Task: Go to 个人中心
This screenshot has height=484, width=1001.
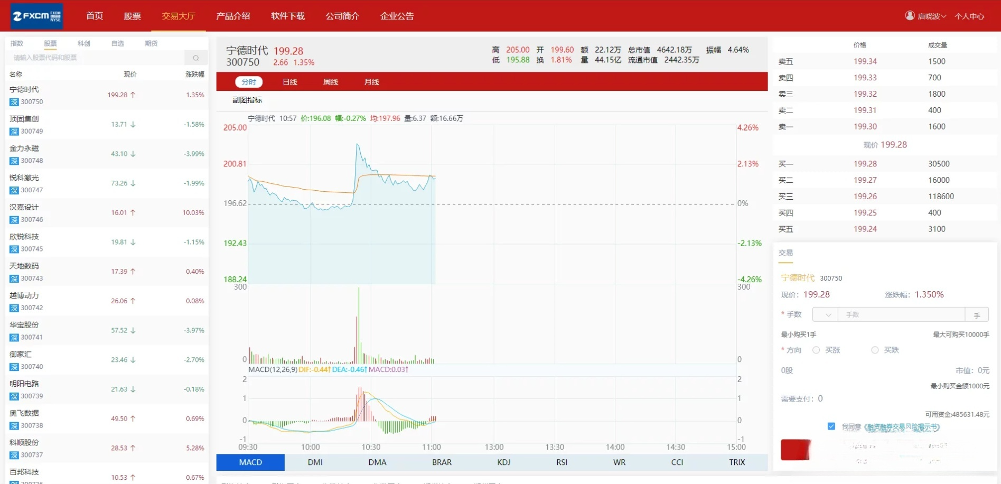Action: point(970,16)
